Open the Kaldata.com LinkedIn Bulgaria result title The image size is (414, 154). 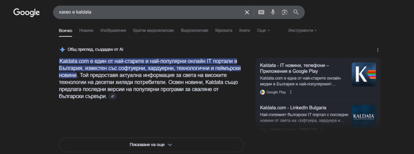pos(293,108)
